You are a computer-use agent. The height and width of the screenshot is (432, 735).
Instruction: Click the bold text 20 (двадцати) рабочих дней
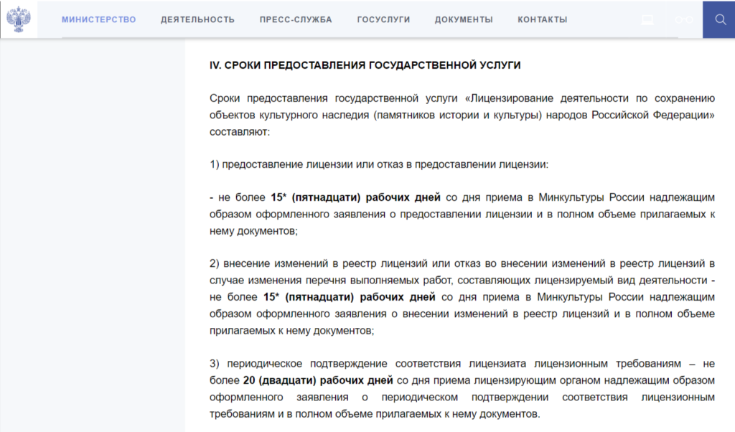coord(318,380)
